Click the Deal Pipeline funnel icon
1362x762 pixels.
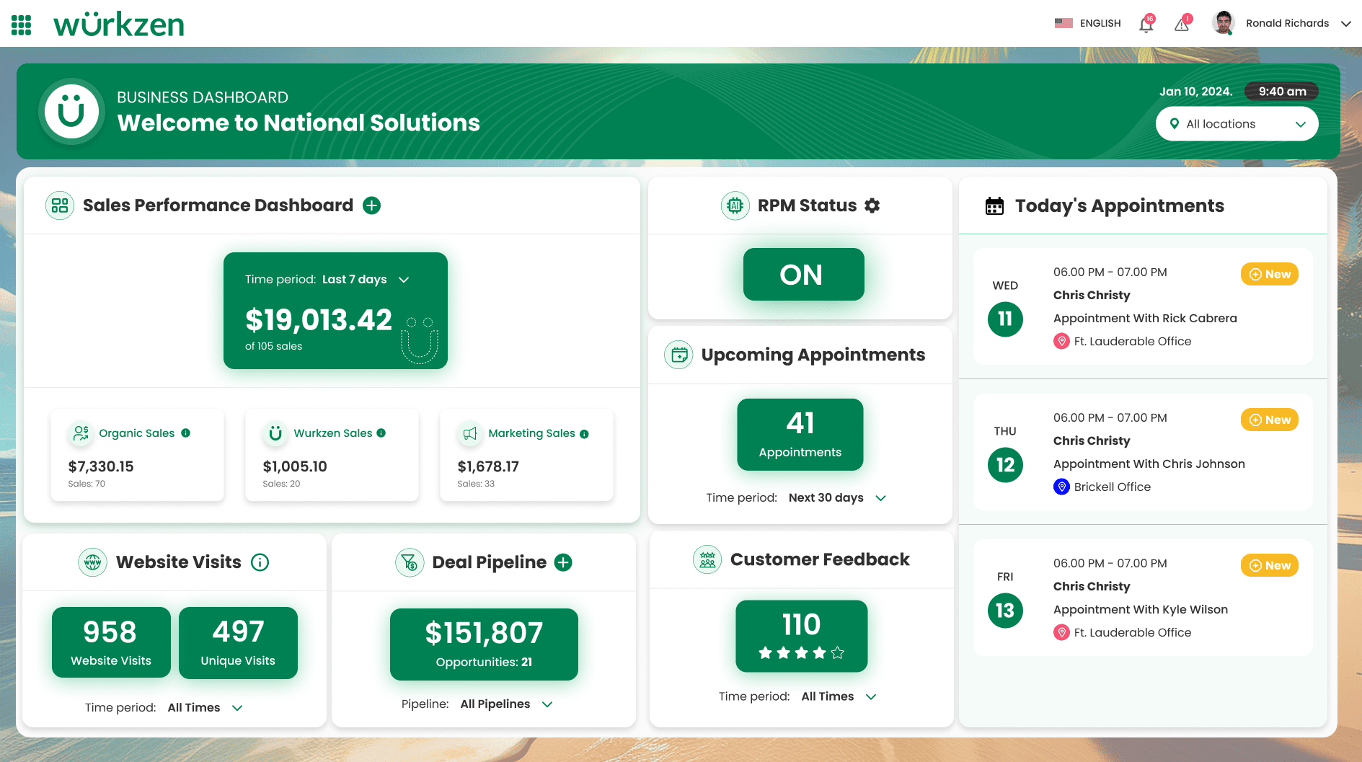tap(410, 562)
